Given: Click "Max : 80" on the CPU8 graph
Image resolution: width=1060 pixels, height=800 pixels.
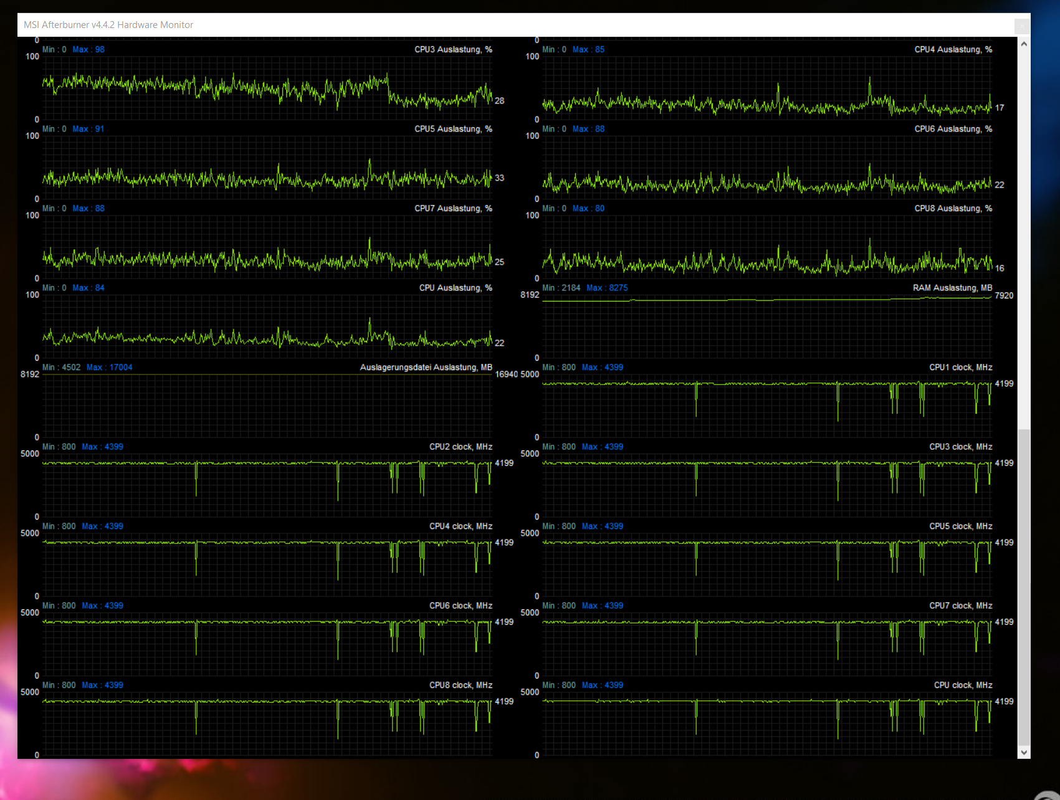Looking at the screenshot, I should (588, 208).
